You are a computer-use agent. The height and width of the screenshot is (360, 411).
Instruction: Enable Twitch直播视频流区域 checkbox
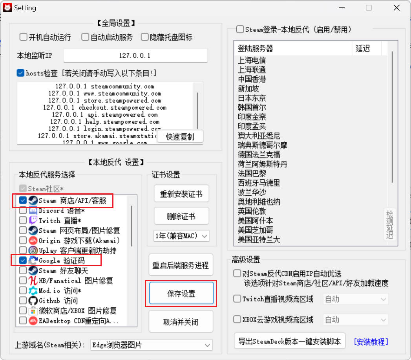(x=237, y=299)
